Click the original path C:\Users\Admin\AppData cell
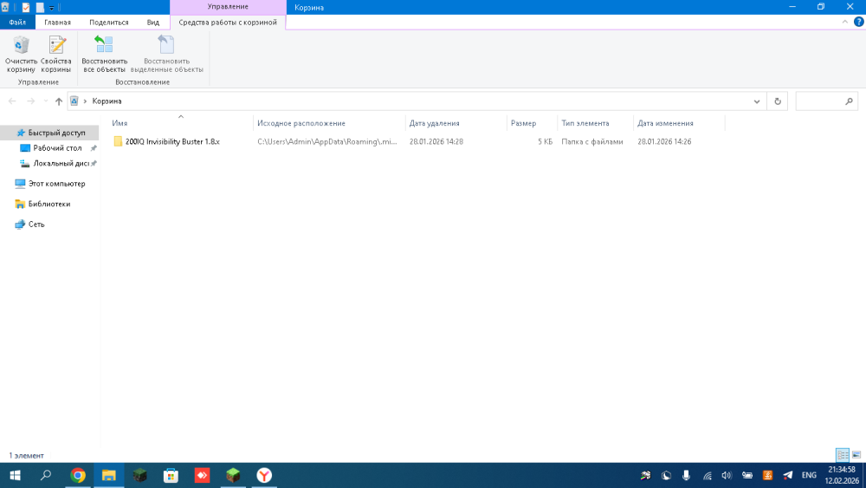 click(x=327, y=141)
